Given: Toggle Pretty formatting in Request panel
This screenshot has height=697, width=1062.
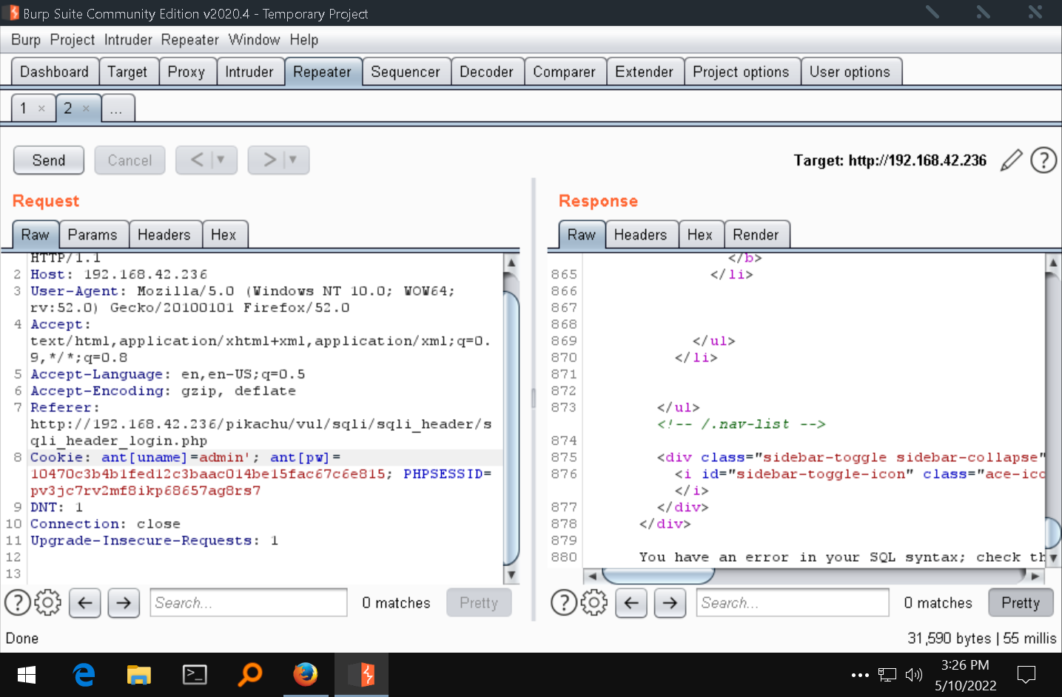Looking at the screenshot, I should tap(479, 603).
